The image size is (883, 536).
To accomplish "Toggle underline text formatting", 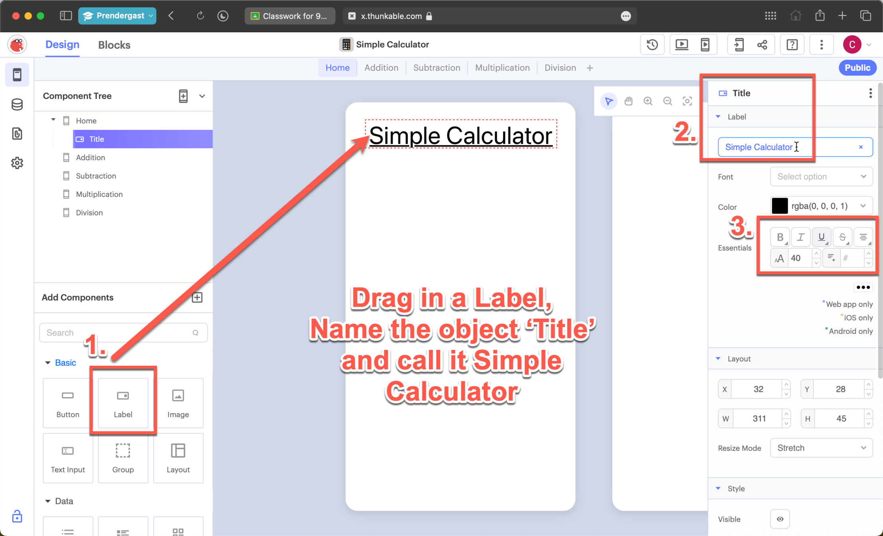I will [821, 237].
